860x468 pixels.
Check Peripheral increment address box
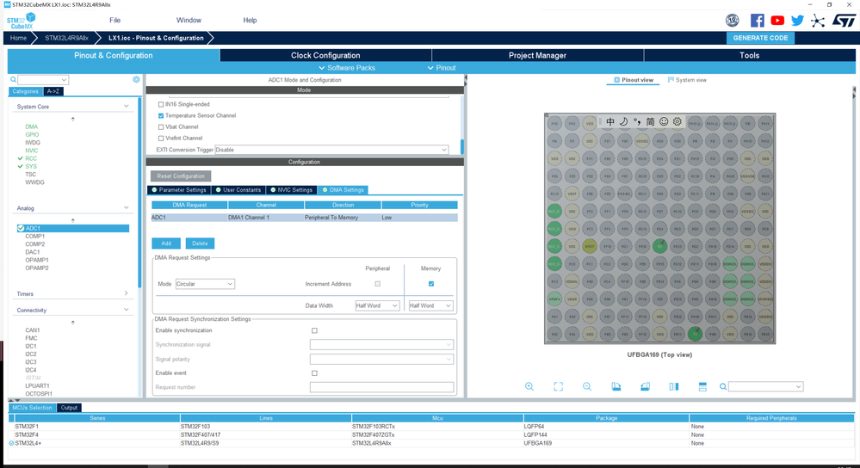(x=377, y=284)
